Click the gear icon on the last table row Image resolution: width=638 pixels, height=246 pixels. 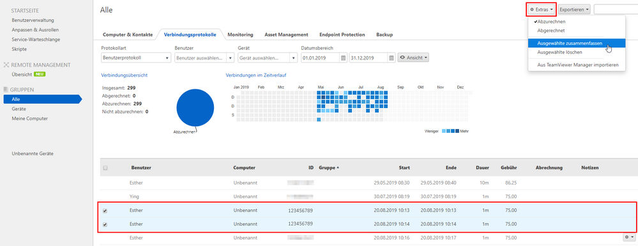[629, 236]
